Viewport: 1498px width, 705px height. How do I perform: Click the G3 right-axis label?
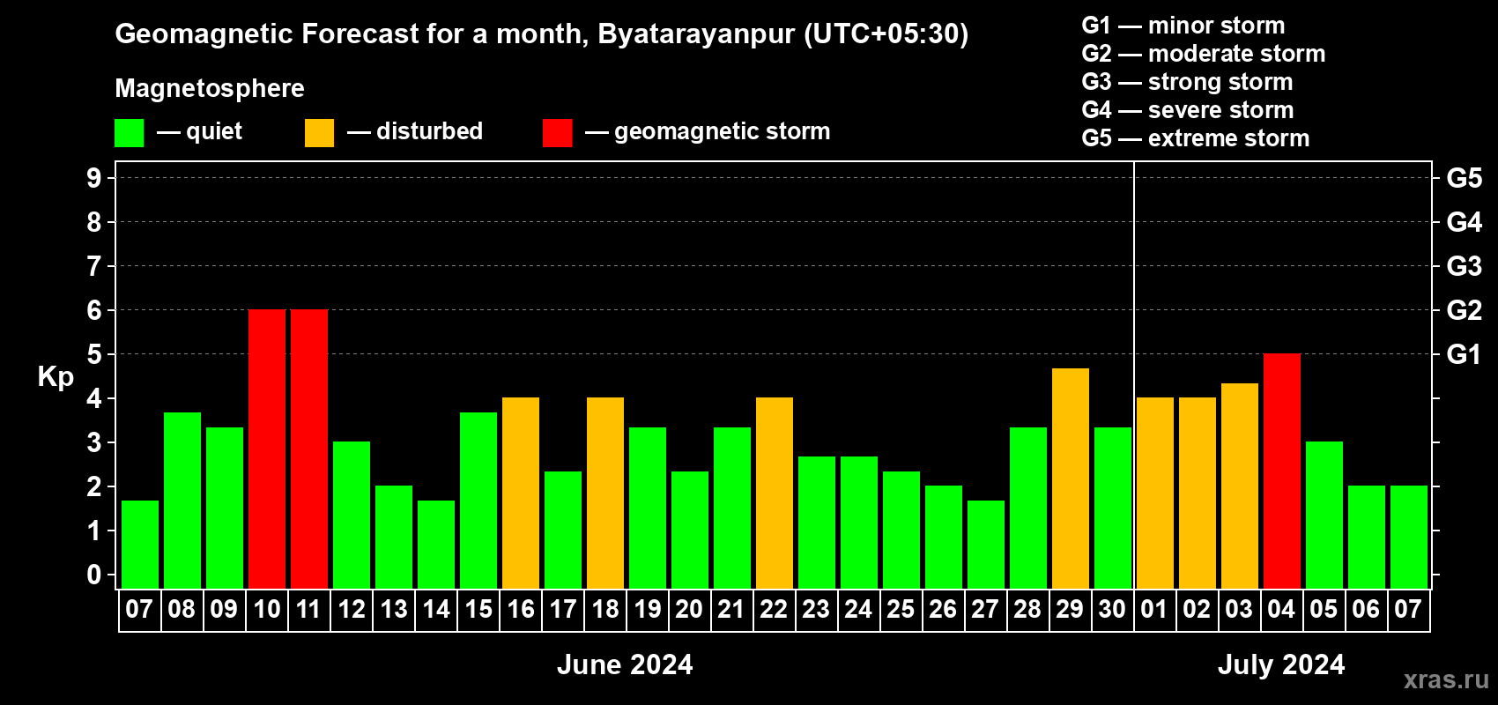1465,266
